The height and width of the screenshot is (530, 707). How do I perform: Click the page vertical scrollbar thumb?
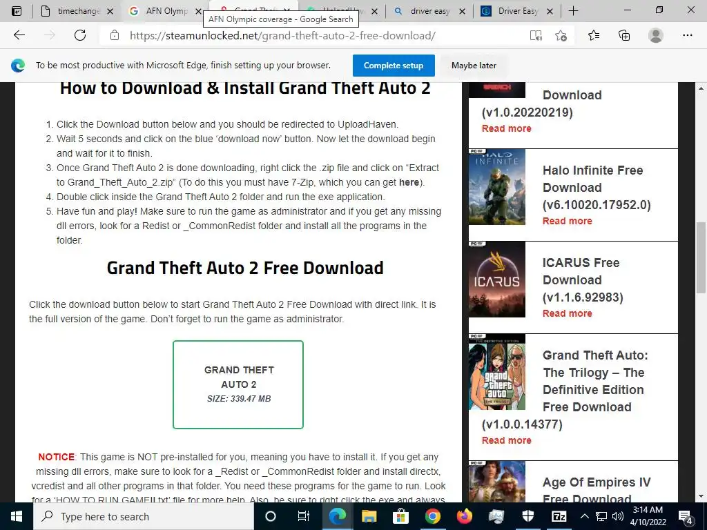tap(701, 258)
